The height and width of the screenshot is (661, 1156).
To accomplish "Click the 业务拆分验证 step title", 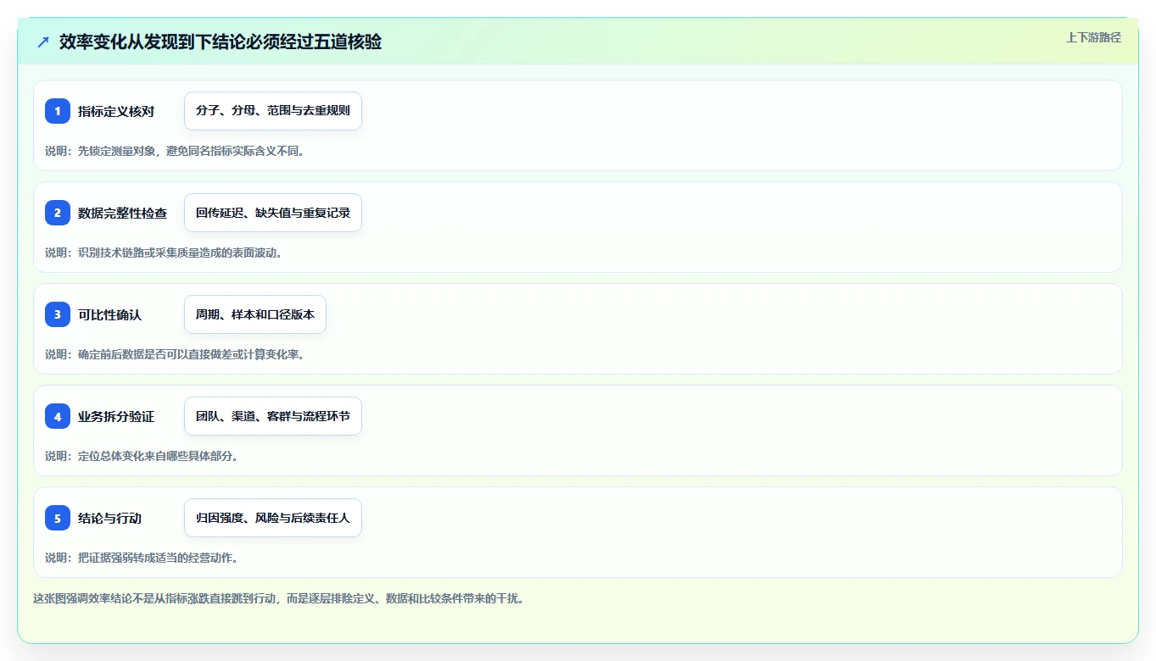I will pyautogui.click(x=116, y=416).
